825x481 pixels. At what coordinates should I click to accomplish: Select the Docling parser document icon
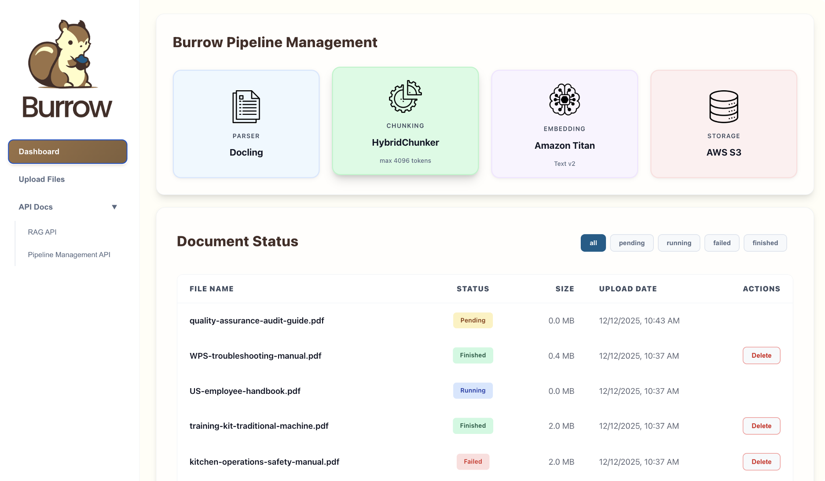tap(246, 106)
